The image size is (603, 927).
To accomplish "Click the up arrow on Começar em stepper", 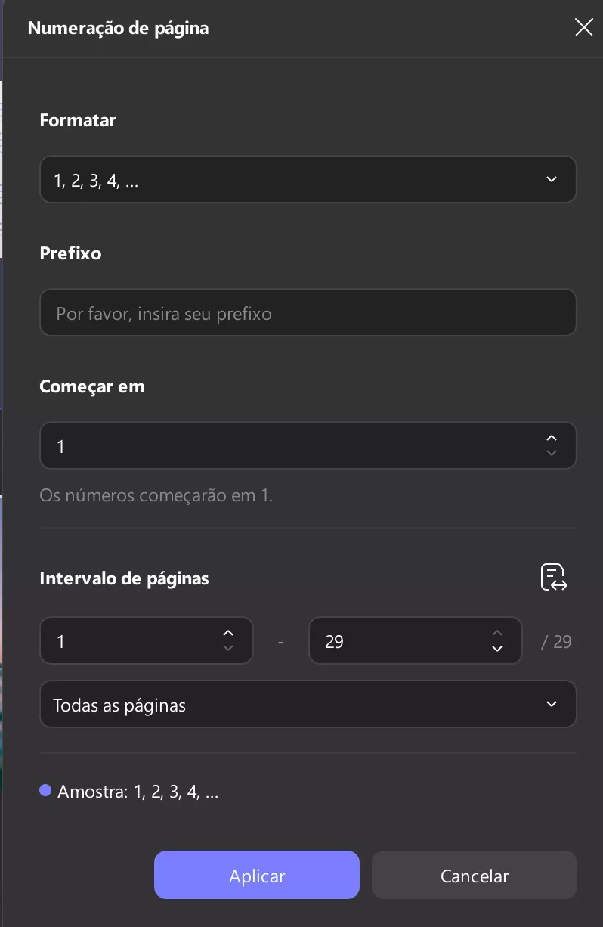I will [x=552, y=437].
